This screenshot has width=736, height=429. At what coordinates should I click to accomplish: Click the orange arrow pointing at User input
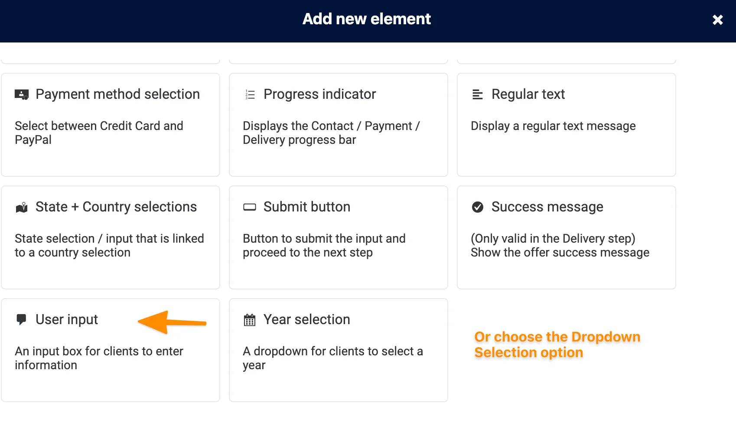click(171, 323)
